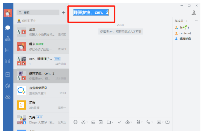
Task: Open the cloud drive icon in sidebar
Action: (x=8, y=97)
